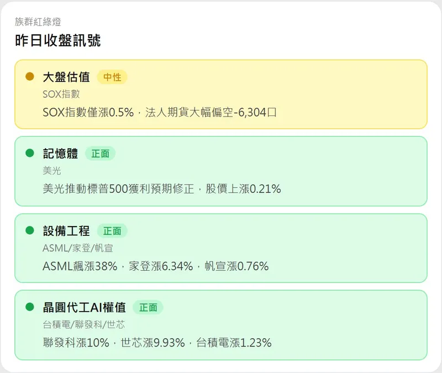Open the 晶圓代工AI權值 heading
442x373 pixels.
click(84, 307)
